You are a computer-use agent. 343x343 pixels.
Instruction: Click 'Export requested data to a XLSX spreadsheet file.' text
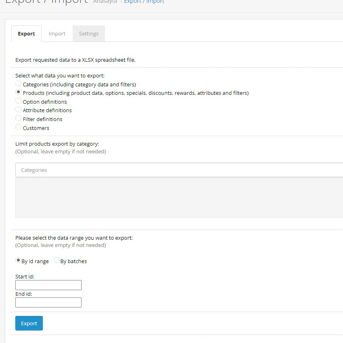tap(75, 60)
